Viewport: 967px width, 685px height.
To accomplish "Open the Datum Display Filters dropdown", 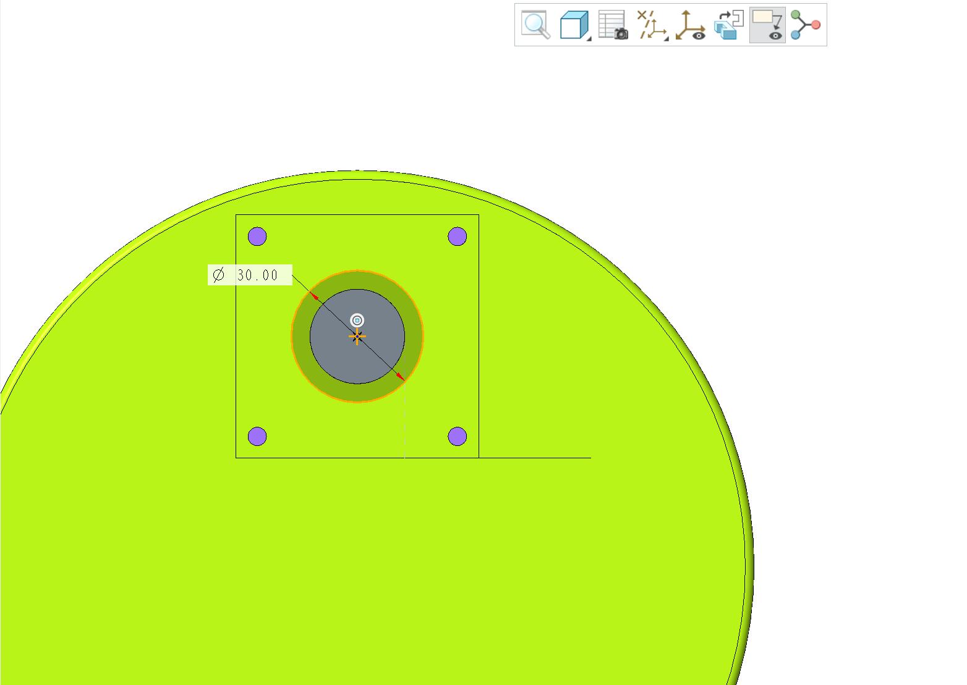I will click(x=652, y=25).
